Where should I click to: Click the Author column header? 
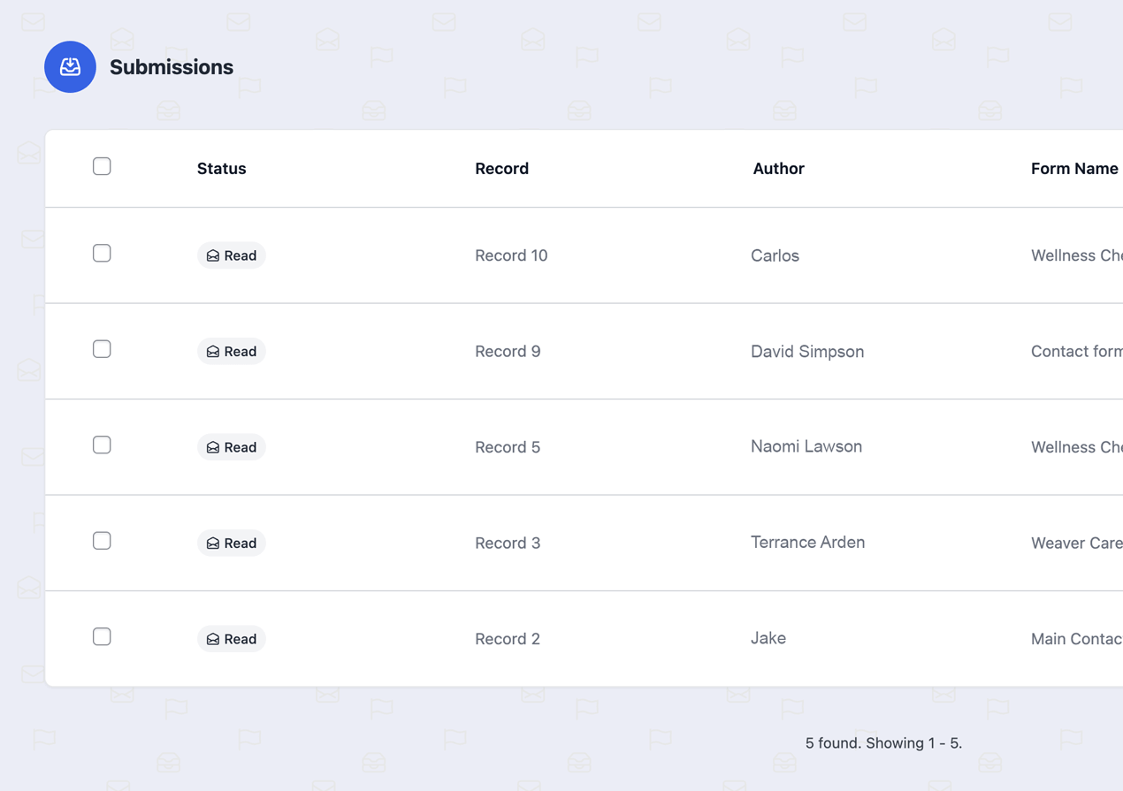[778, 169]
